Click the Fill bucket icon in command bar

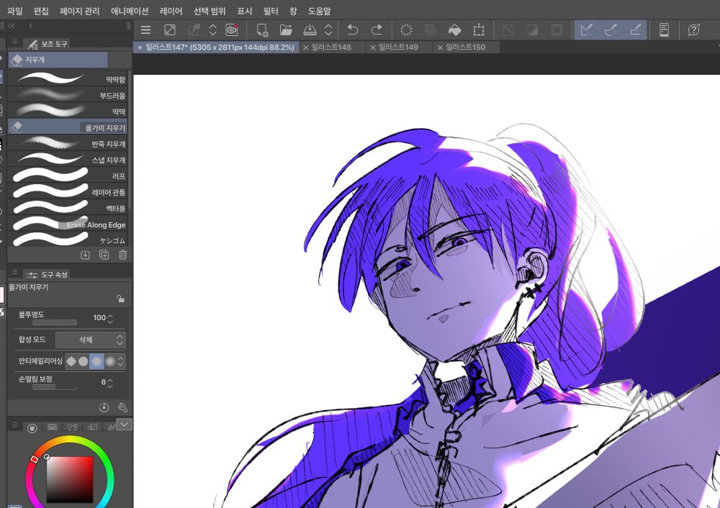point(454,30)
